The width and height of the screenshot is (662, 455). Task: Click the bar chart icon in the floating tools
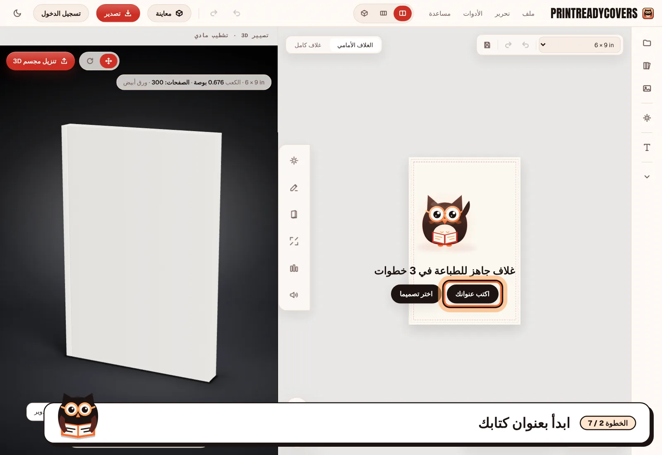294,268
